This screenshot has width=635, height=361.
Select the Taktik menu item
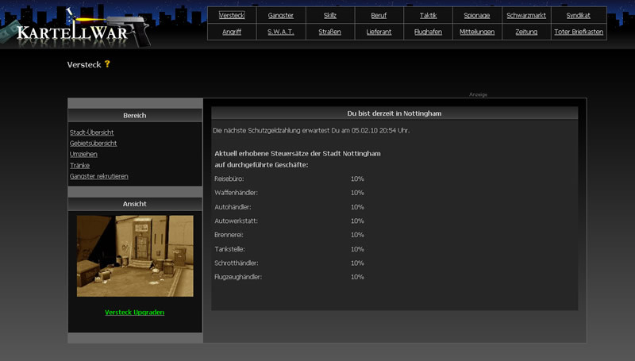click(428, 15)
